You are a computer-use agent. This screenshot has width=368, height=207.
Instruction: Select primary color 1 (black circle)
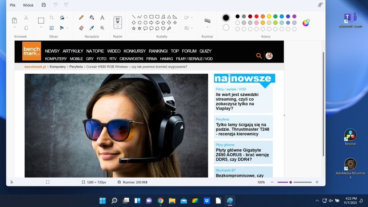pos(226,18)
